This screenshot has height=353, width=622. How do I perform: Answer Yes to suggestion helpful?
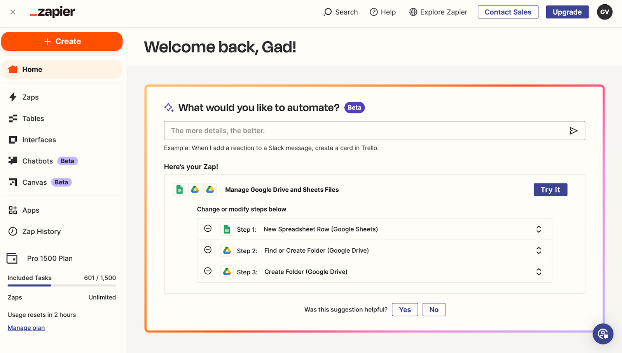(x=405, y=309)
